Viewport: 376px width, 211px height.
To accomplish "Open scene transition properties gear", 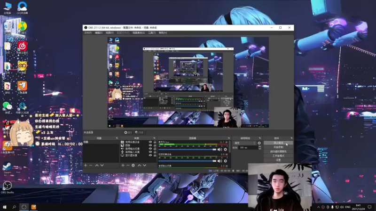I will pos(259,143).
